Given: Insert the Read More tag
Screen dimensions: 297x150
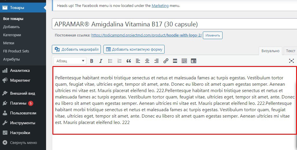Looking at the screenshot, I should click(x=175, y=61).
